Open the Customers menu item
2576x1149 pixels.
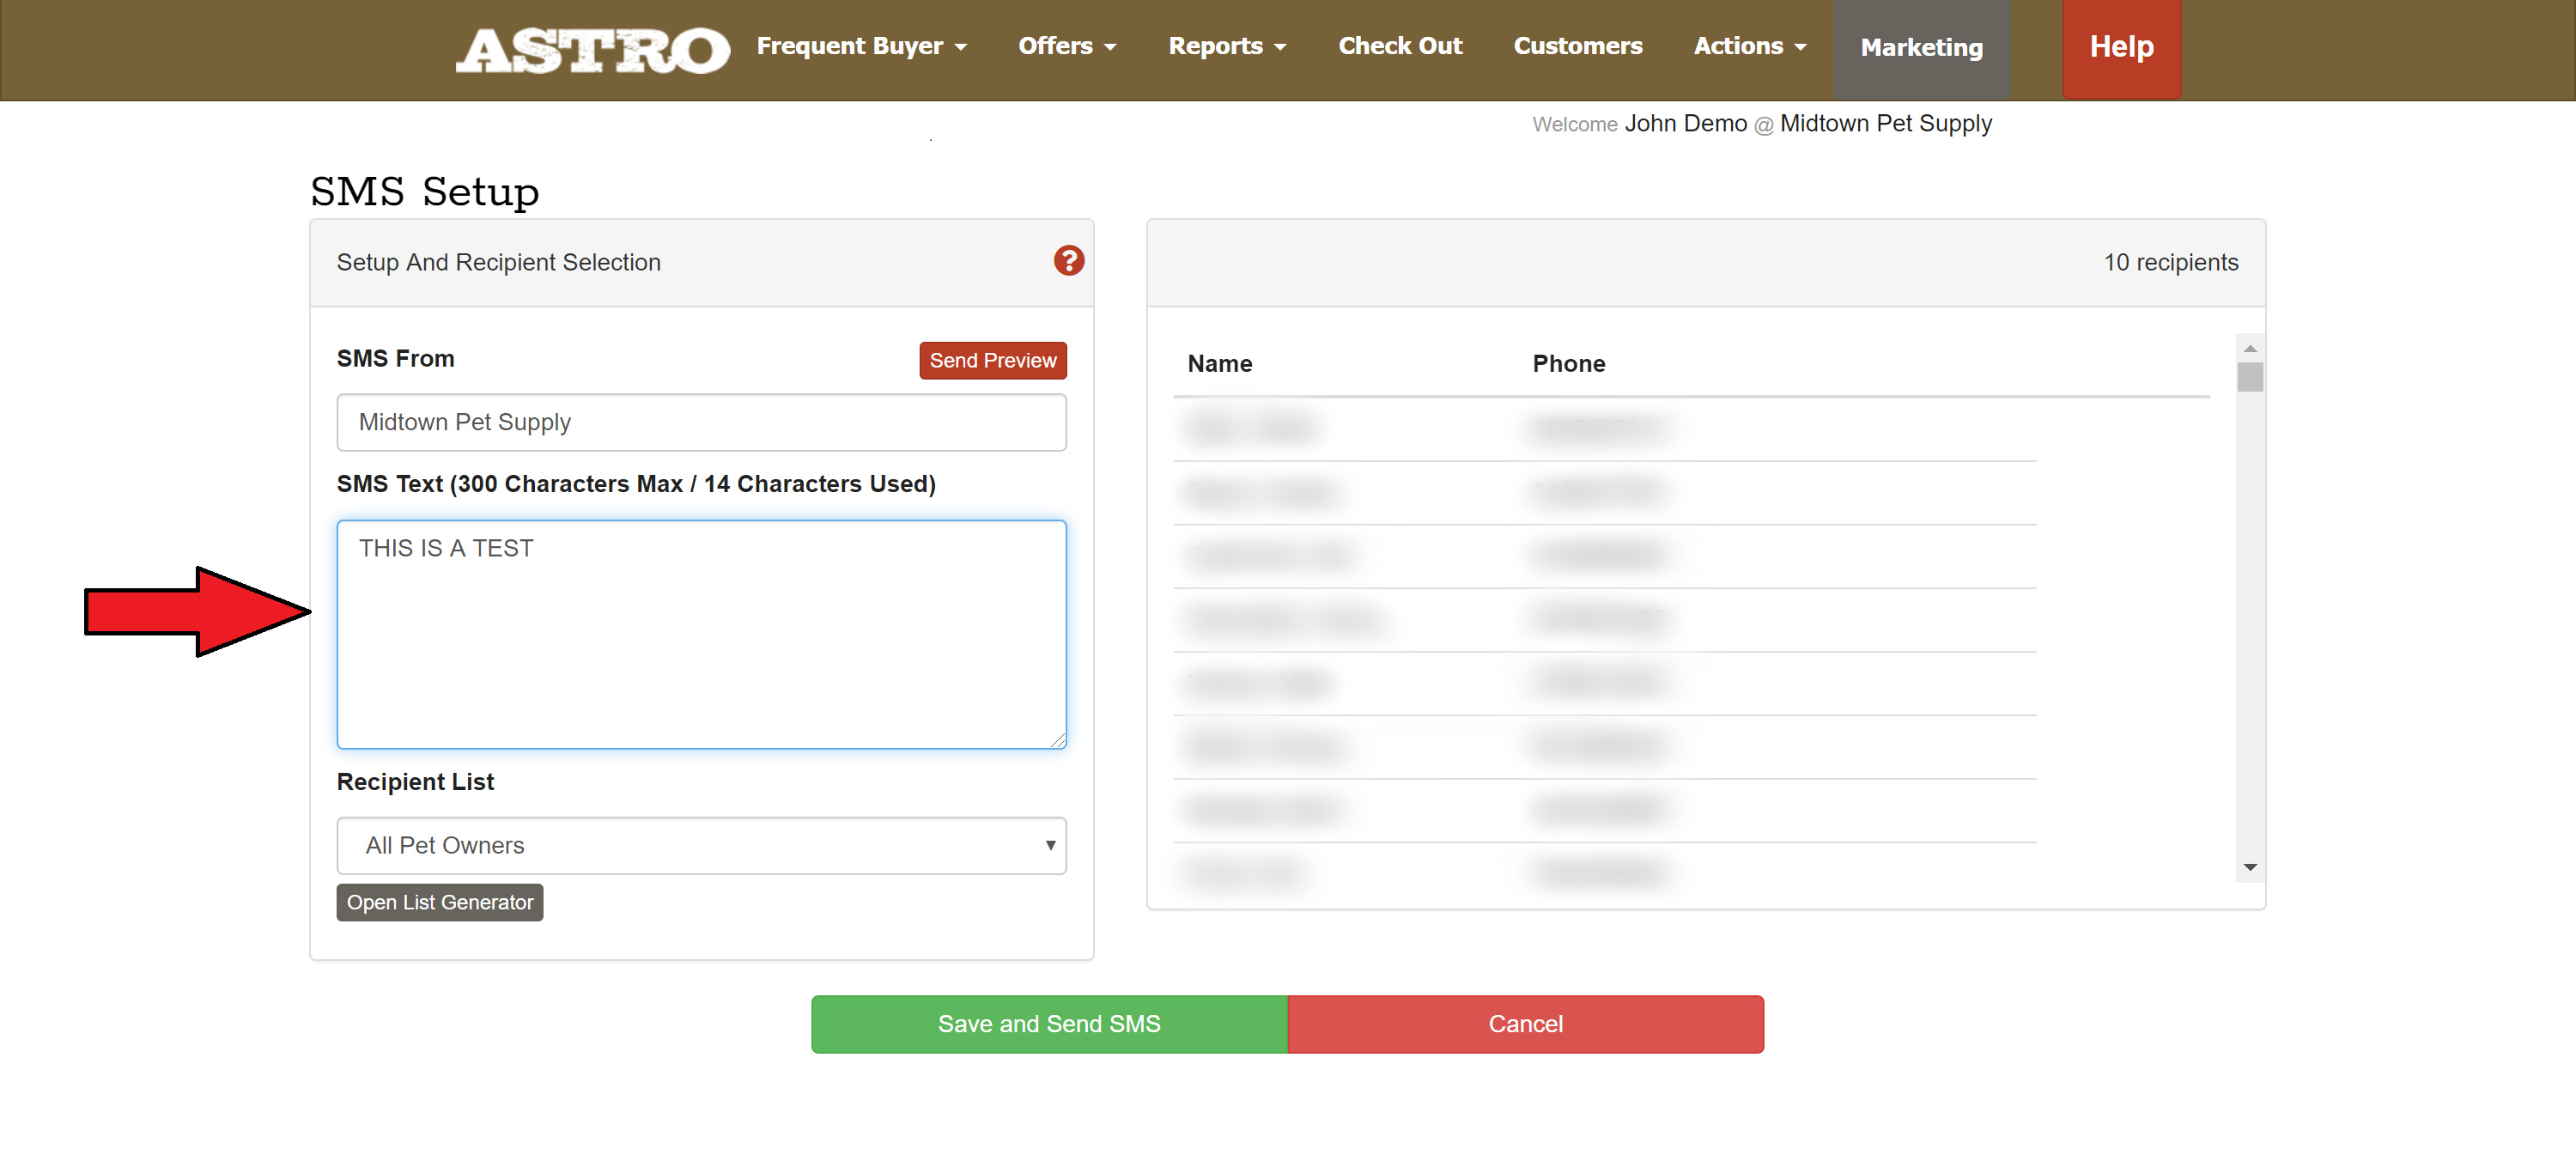pyautogui.click(x=1577, y=46)
